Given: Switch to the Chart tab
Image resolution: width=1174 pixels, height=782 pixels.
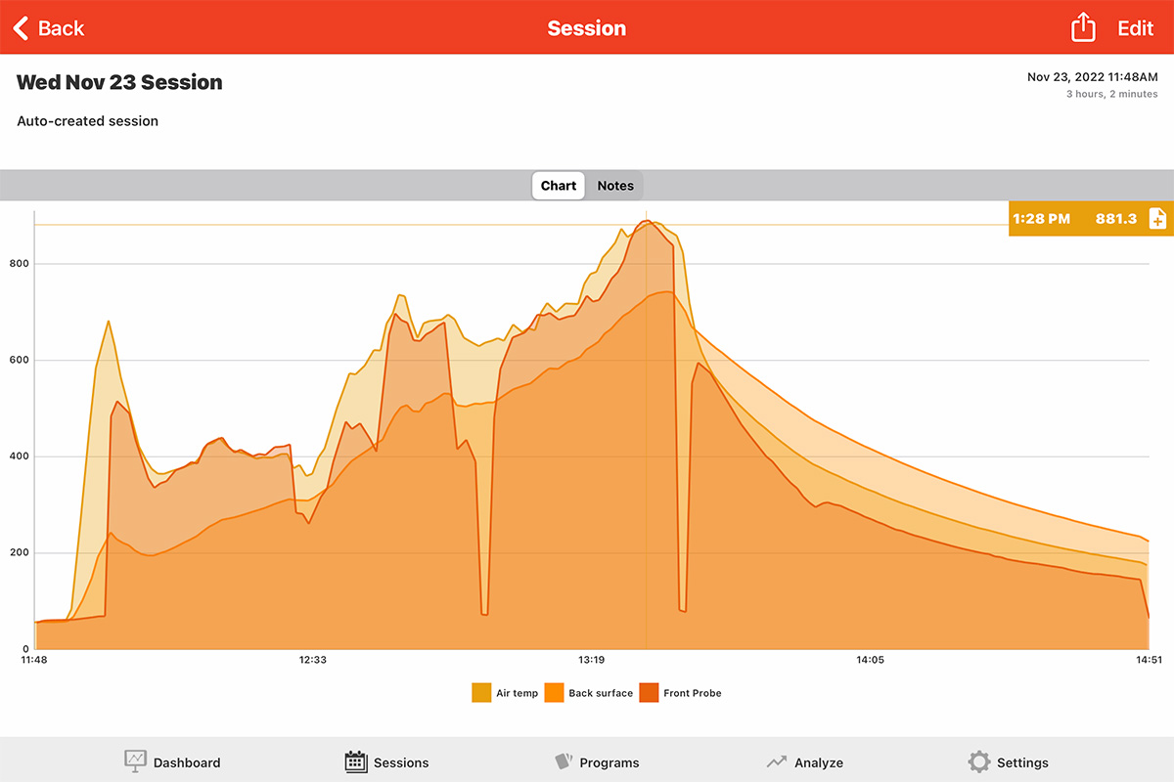Looking at the screenshot, I should [559, 186].
